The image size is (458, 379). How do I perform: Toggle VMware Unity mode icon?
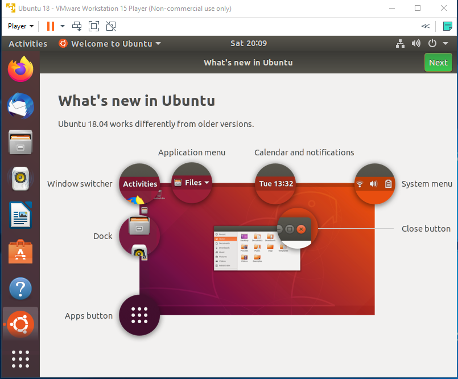111,26
